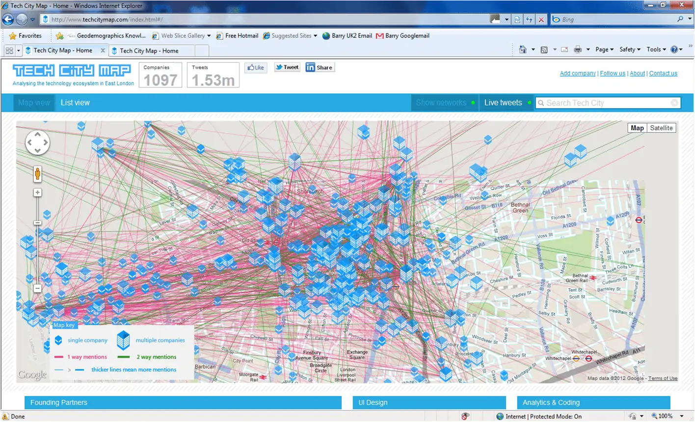Screen dimensions: 695x422
Task: Click the address bar URL field
Action: [265, 19]
